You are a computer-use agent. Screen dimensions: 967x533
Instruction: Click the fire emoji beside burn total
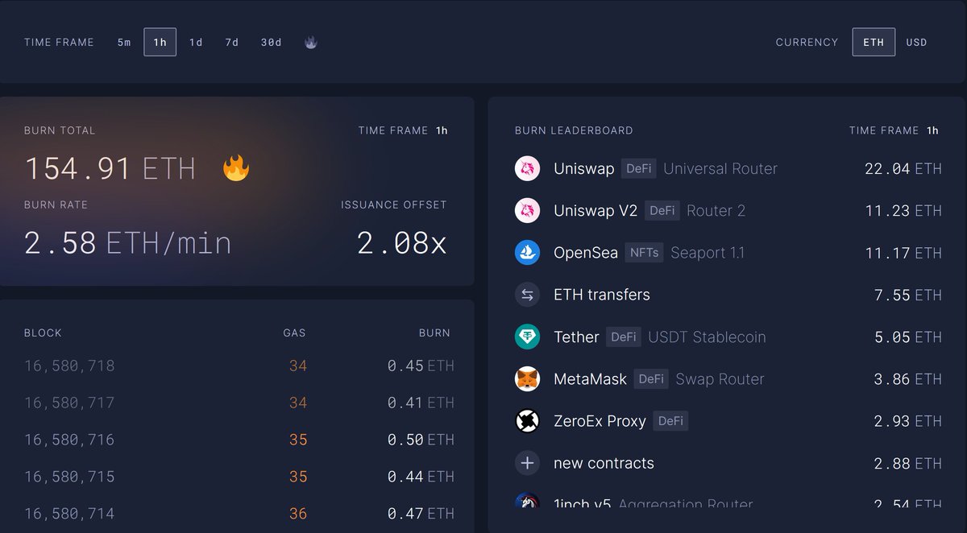click(236, 168)
